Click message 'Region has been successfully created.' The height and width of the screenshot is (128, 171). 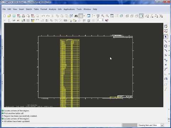click(x=21, y=116)
